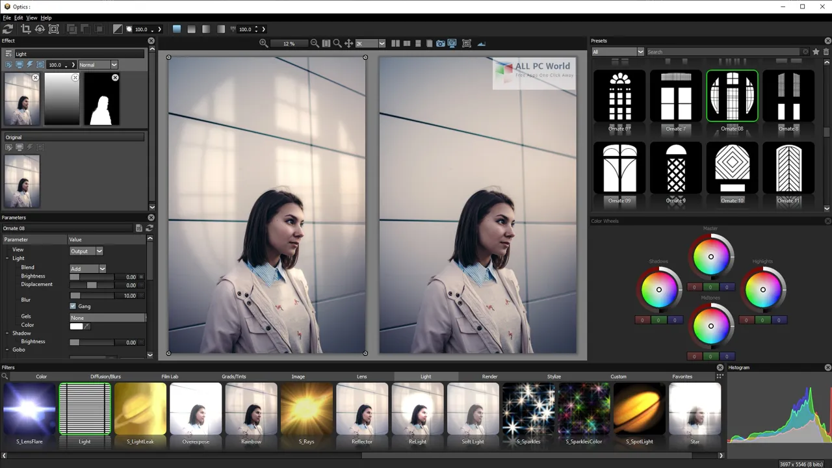Remove the mask layer thumbnail using its X
Image resolution: width=832 pixels, height=468 pixels.
(115, 77)
